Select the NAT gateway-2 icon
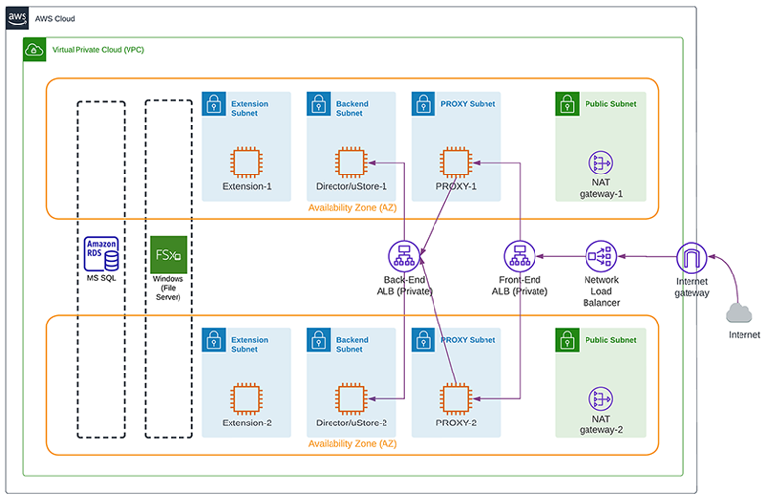 coord(601,399)
